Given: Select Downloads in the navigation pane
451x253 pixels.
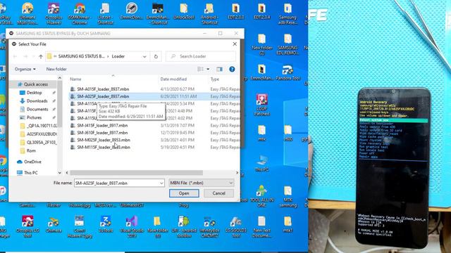Looking at the screenshot, I should [37, 101].
